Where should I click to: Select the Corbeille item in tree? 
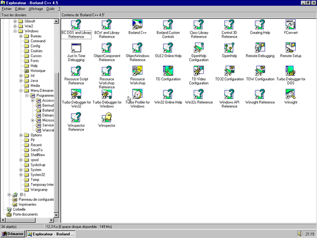tap(19, 209)
